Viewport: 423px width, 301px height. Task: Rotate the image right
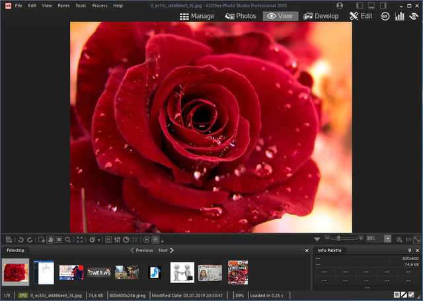point(30,239)
